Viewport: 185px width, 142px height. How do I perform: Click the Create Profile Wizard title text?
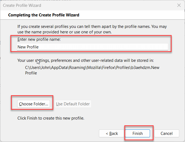(x=22, y=5)
